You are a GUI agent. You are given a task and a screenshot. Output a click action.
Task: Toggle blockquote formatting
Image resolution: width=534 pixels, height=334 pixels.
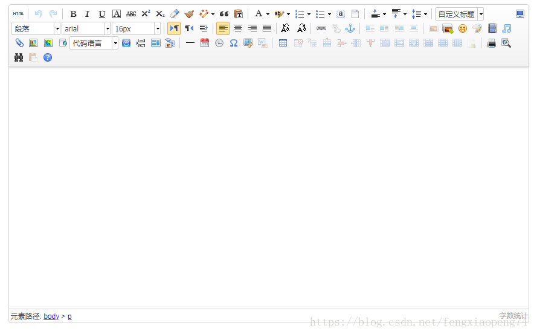224,14
